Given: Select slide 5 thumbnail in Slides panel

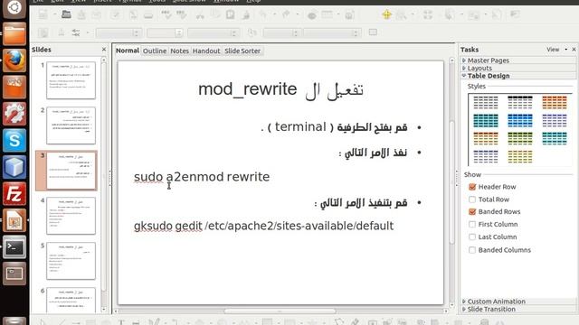Looking at the screenshot, I should pyautogui.click(x=71, y=261).
